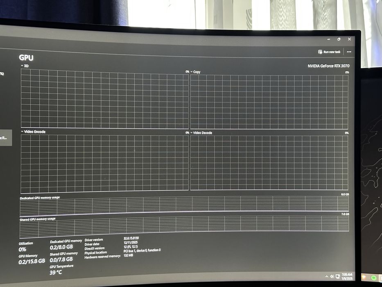
Task: Click driver version 32.0.15.9159
Action: click(x=131, y=238)
